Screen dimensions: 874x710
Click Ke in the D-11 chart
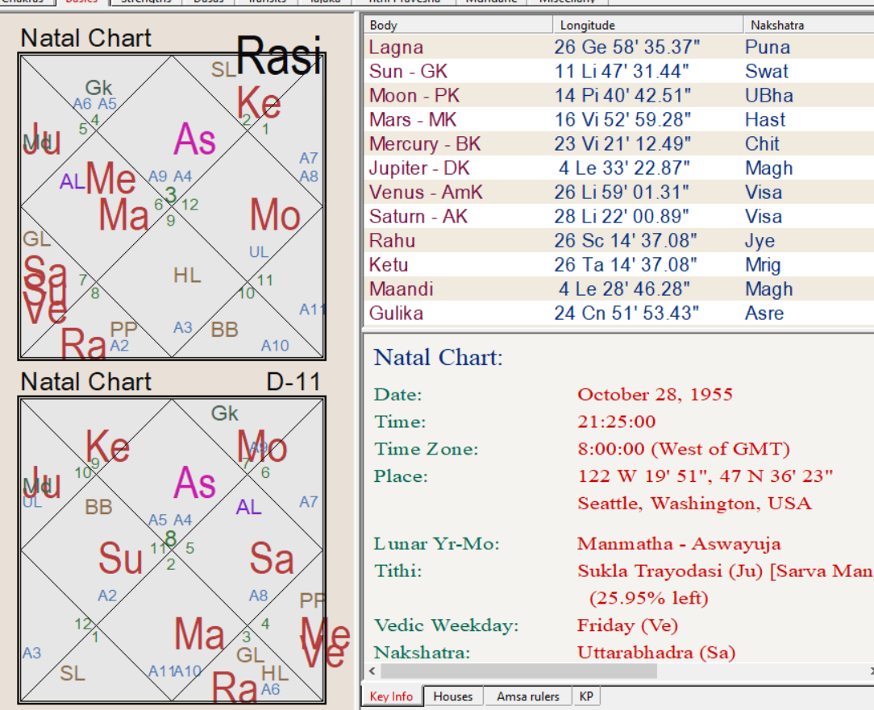click(x=107, y=447)
